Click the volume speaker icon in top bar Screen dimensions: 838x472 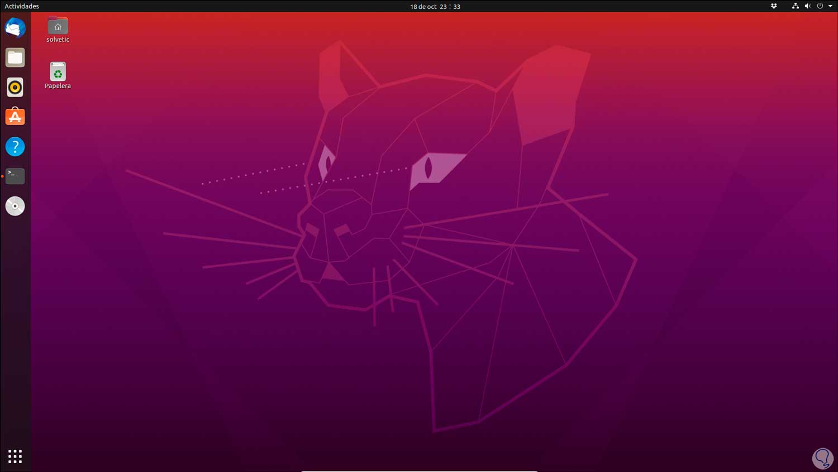coord(808,6)
